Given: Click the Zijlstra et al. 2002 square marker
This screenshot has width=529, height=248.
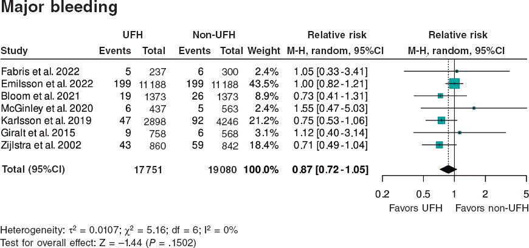Looking at the screenshot, I should (439, 145).
